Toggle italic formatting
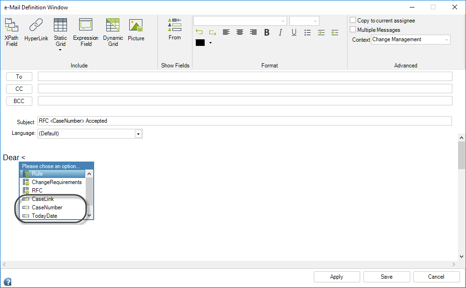The image size is (466, 288). tap(280, 32)
